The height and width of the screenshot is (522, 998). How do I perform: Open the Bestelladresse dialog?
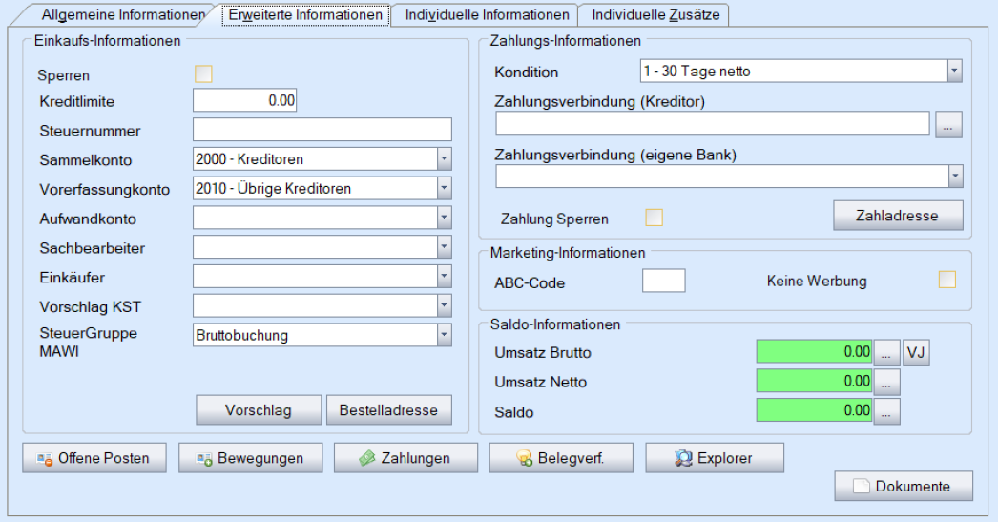point(389,410)
